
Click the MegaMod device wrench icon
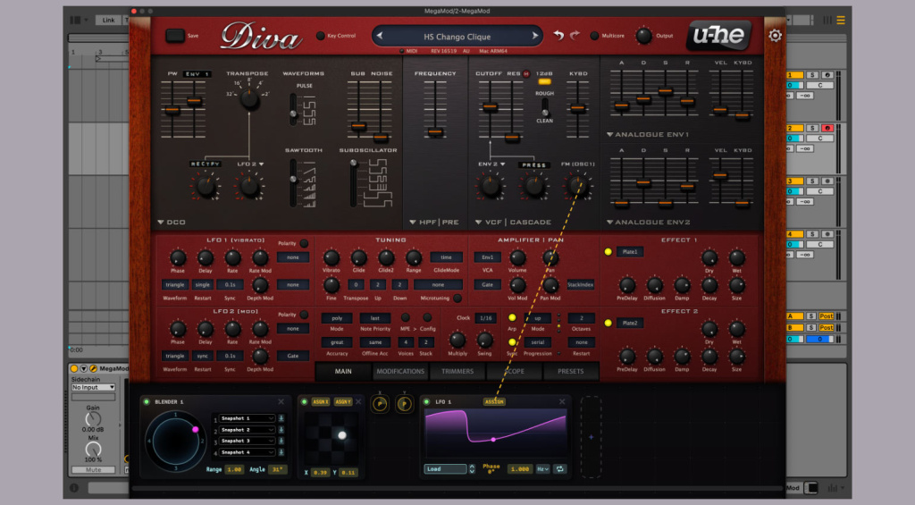(x=93, y=368)
